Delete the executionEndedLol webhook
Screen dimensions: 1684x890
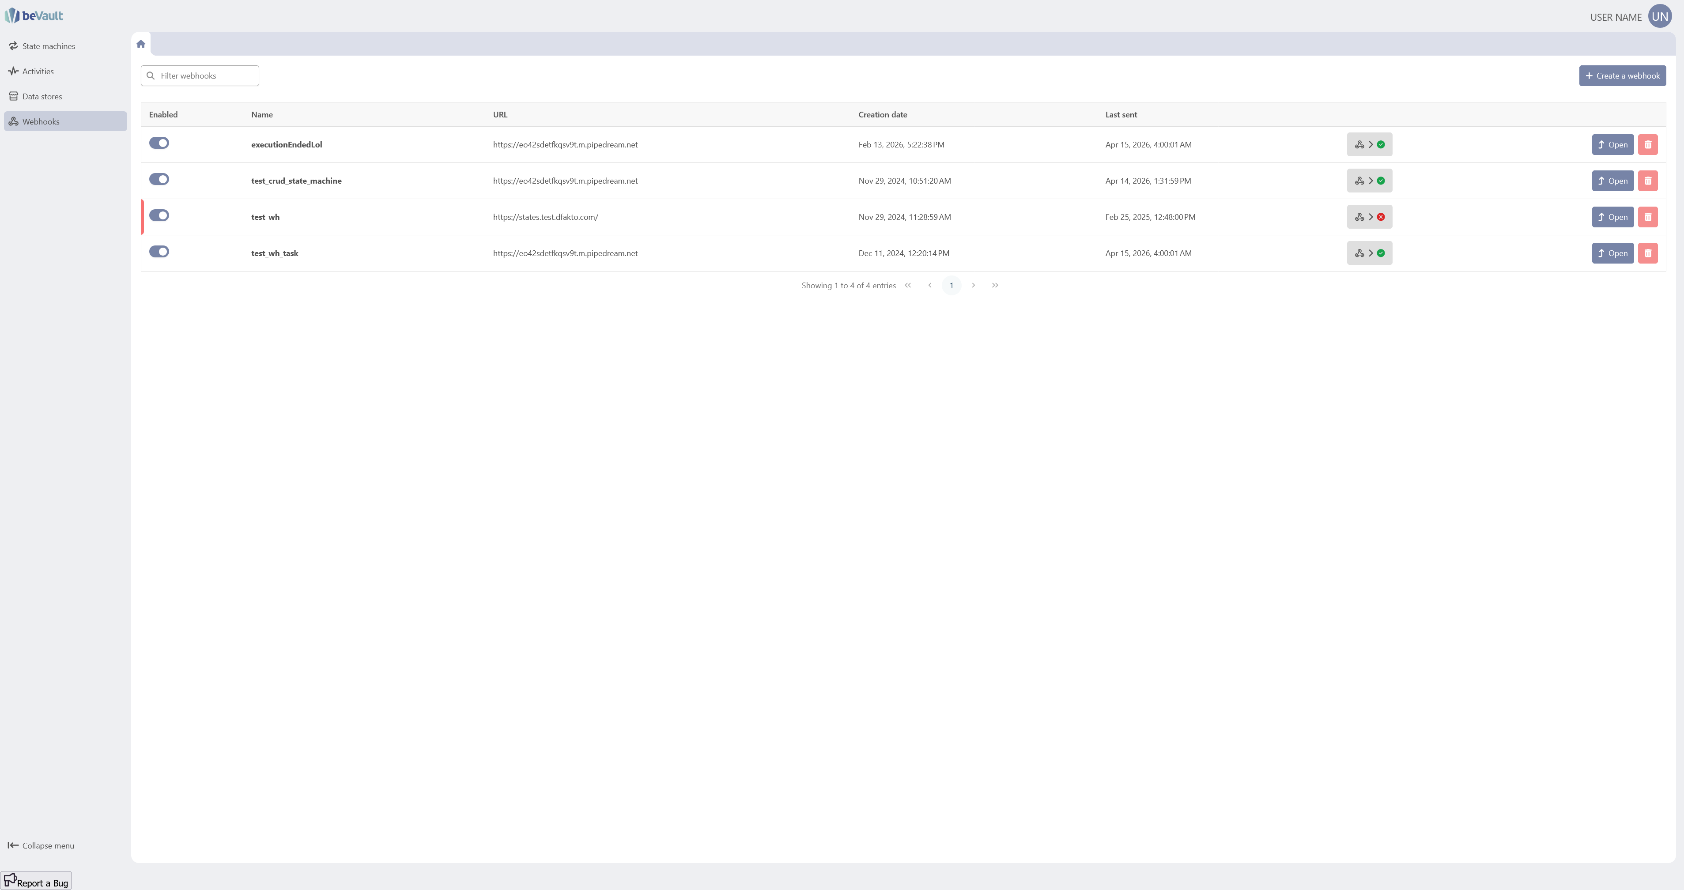pyautogui.click(x=1647, y=144)
